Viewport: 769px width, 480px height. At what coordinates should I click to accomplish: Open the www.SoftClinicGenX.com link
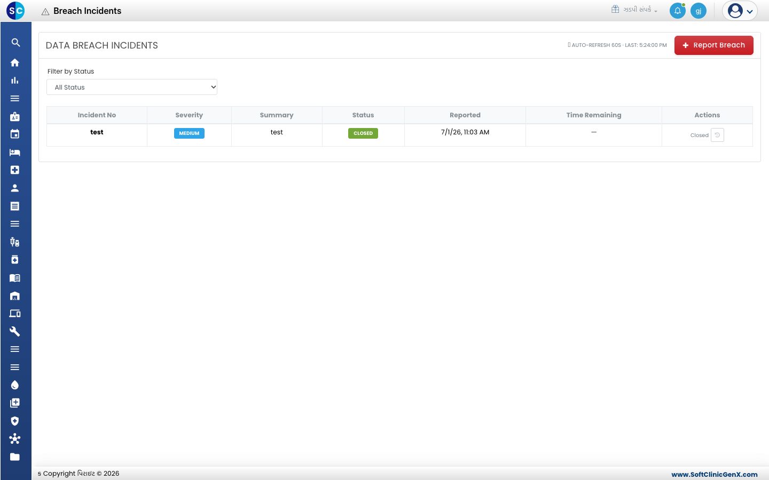[715, 474]
